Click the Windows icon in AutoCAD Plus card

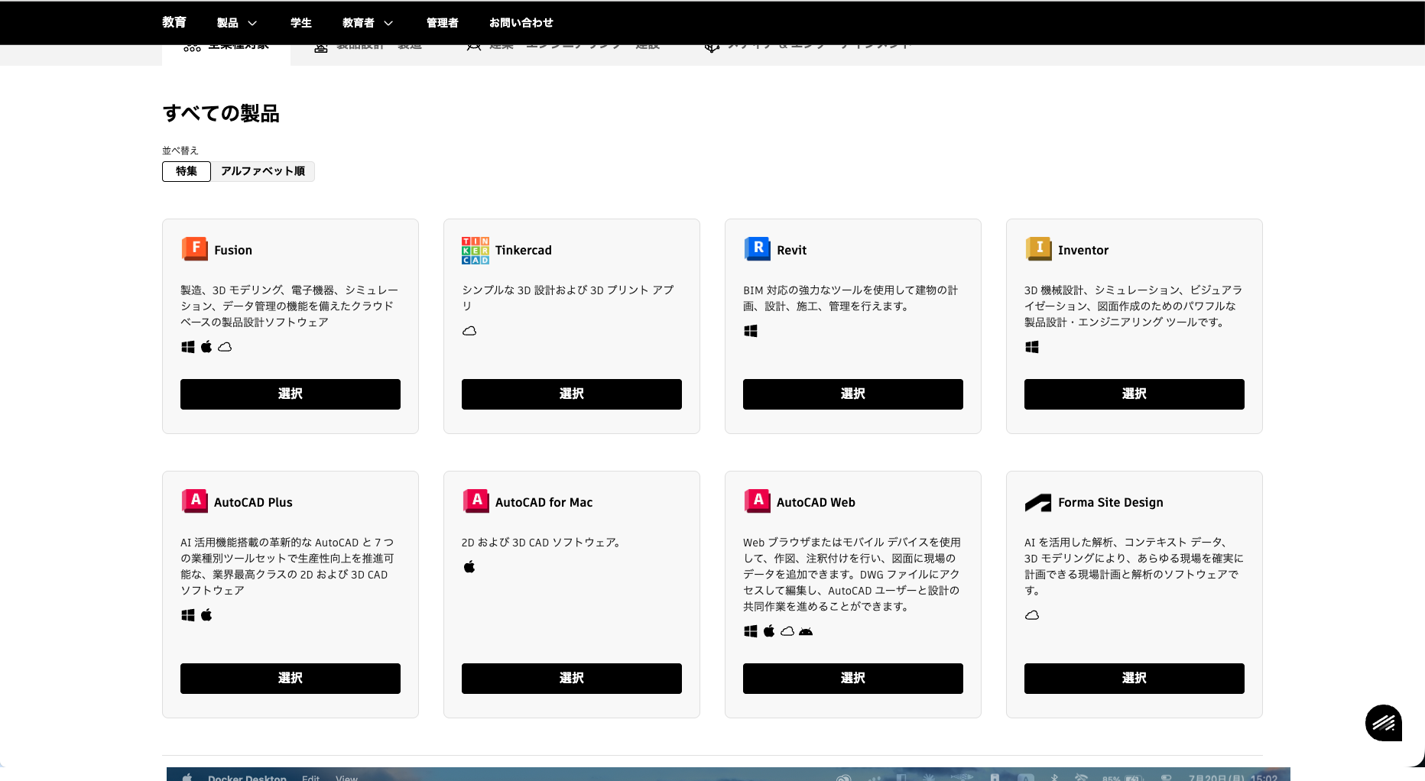[x=188, y=615]
